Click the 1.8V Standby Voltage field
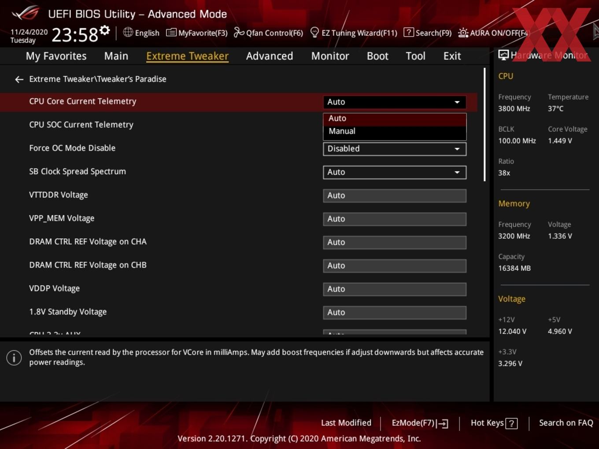599x449 pixels. coord(395,312)
